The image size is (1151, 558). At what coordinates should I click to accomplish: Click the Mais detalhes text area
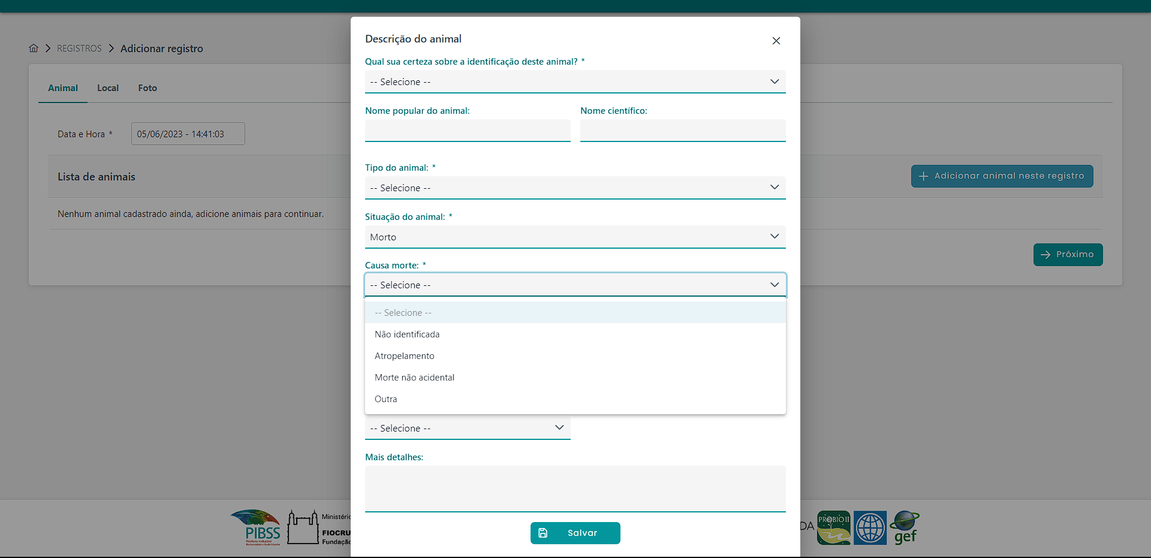tap(575, 489)
